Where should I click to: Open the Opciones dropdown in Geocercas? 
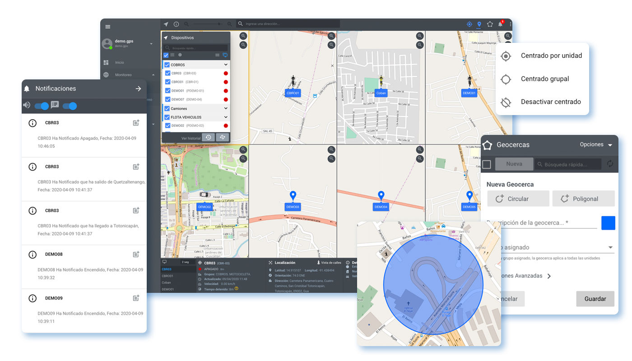click(x=596, y=145)
